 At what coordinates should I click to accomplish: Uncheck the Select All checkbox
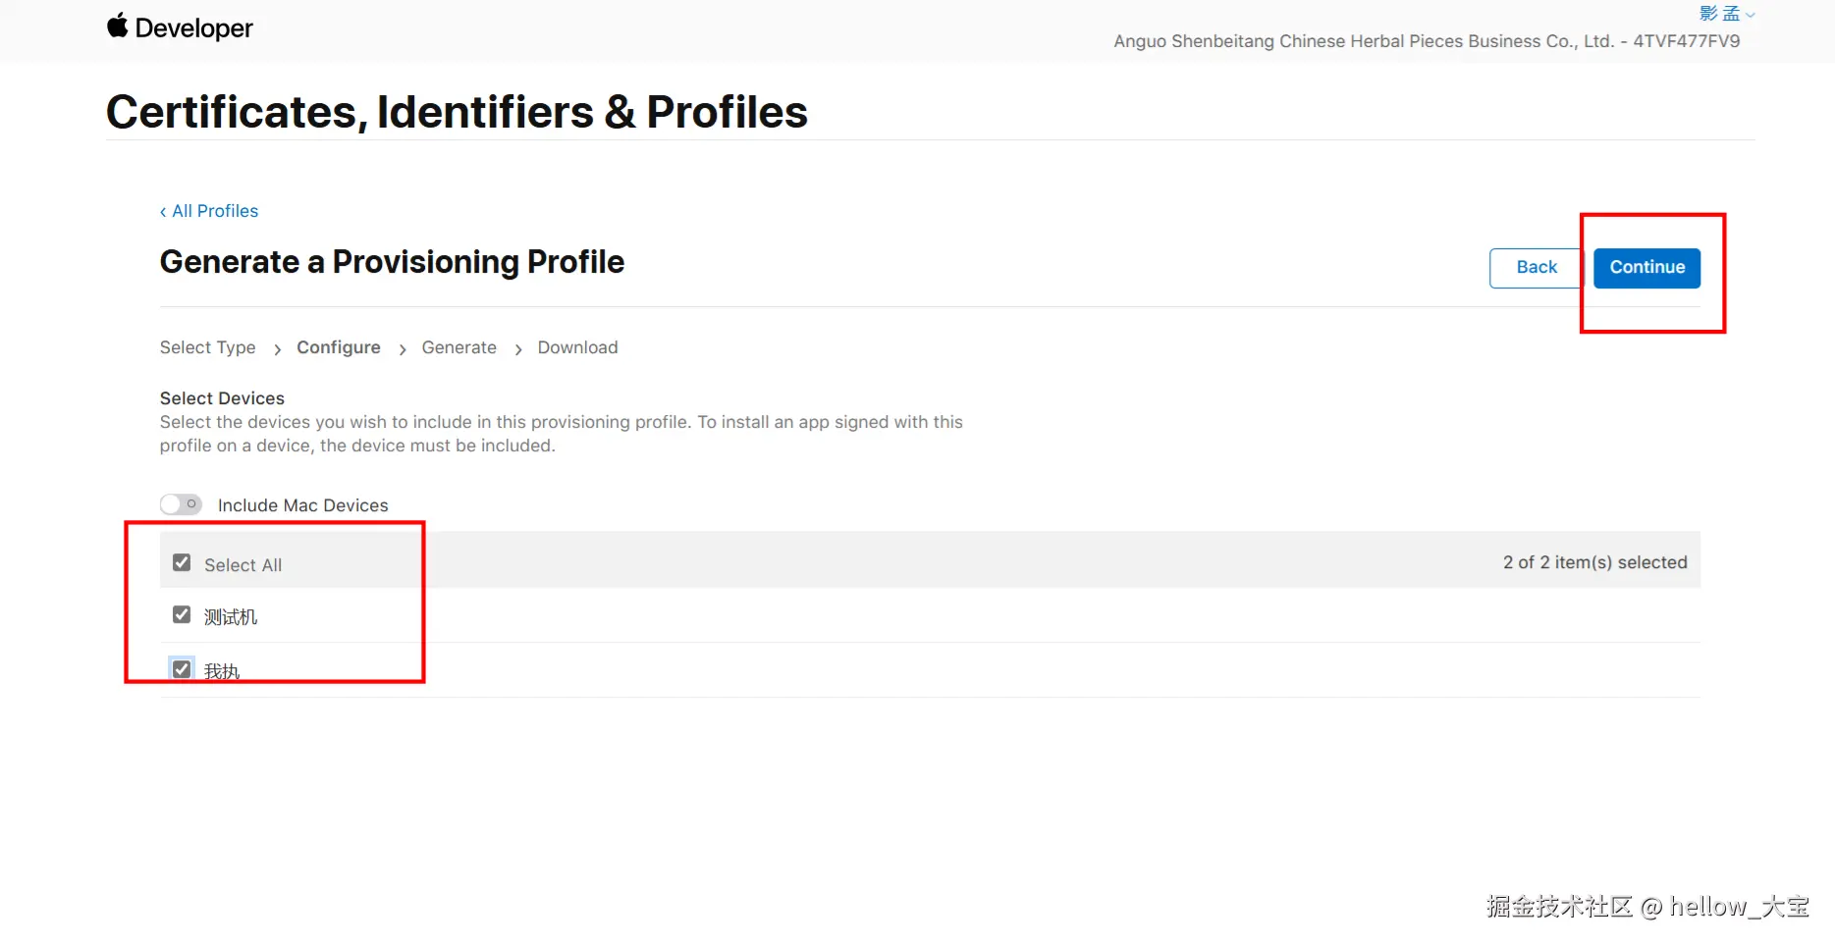(182, 563)
